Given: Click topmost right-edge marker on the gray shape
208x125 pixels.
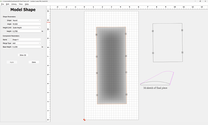Looking at the screenshot, I should point(126,34).
